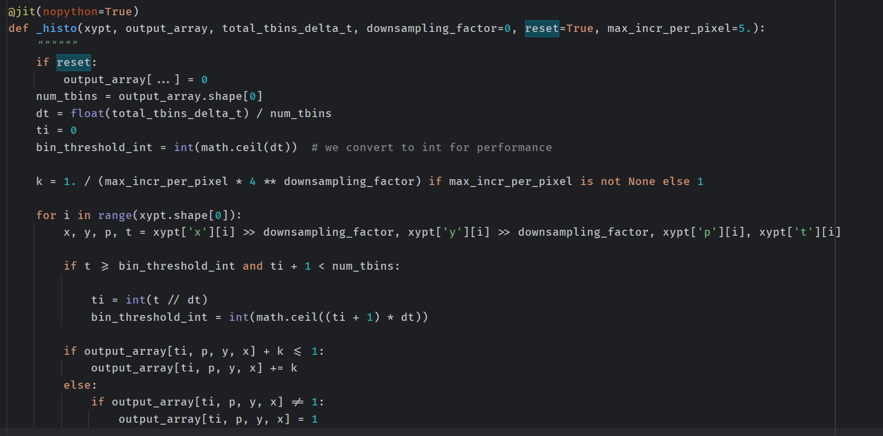883x436 pixels.
Task: Click the range call in the for loop
Action: 115,216
